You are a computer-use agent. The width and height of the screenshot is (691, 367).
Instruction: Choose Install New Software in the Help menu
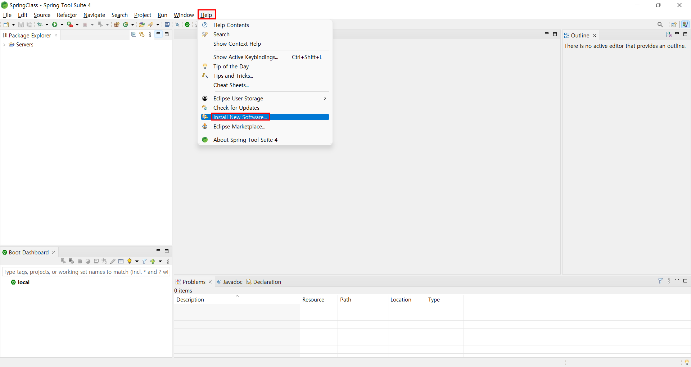click(x=265, y=117)
